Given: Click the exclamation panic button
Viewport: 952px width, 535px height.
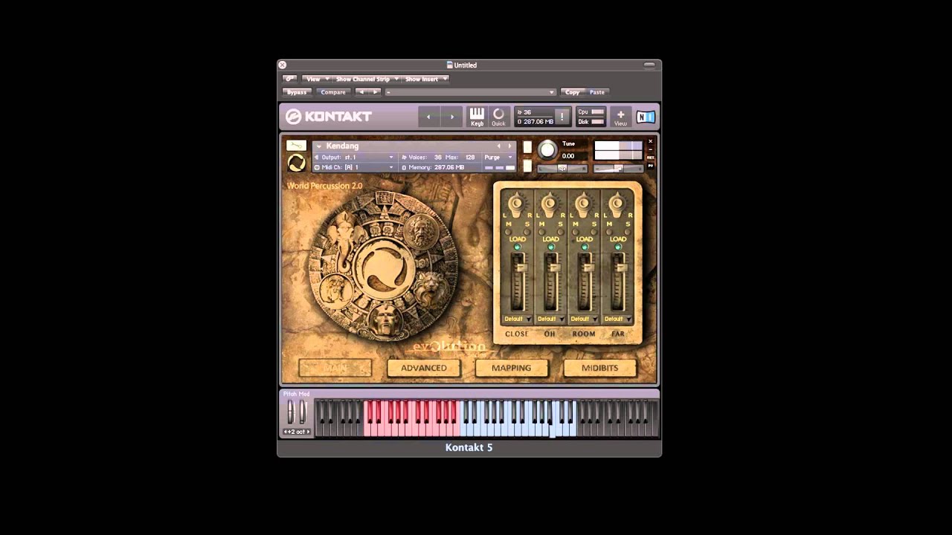Looking at the screenshot, I should point(562,117).
